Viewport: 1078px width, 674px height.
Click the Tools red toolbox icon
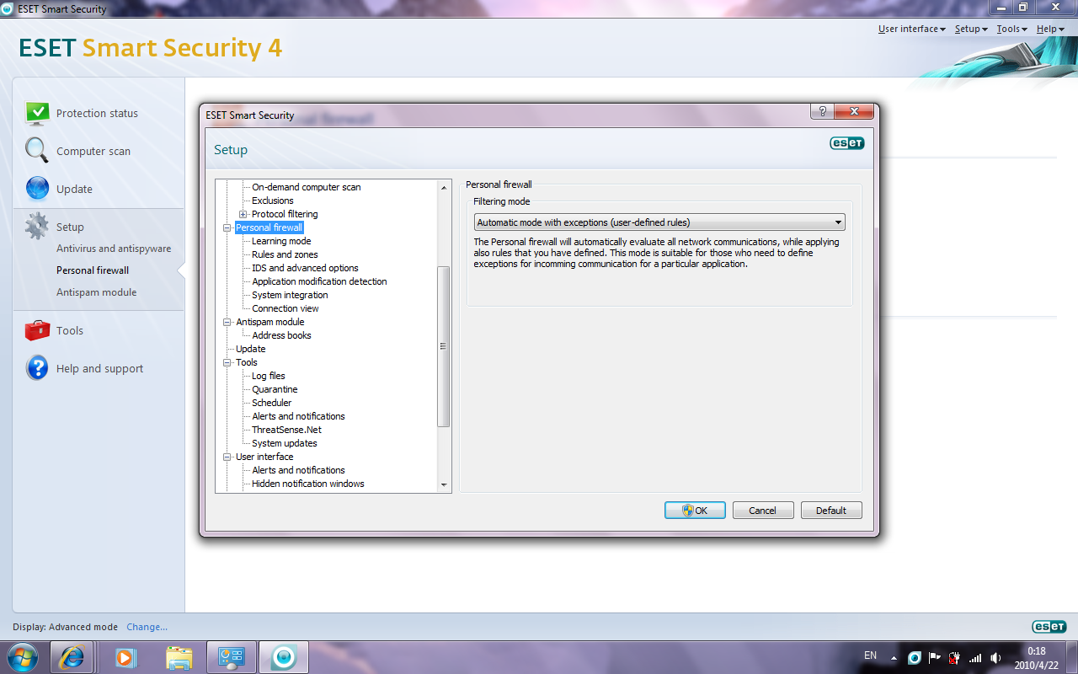(37, 330)
